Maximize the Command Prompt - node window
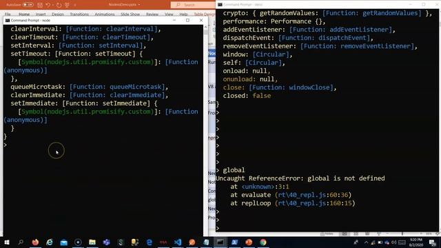Screen dimensions: 441x248 coord(187,20)
